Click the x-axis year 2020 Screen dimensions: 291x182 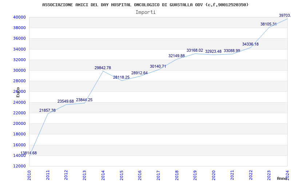point(214,175)
